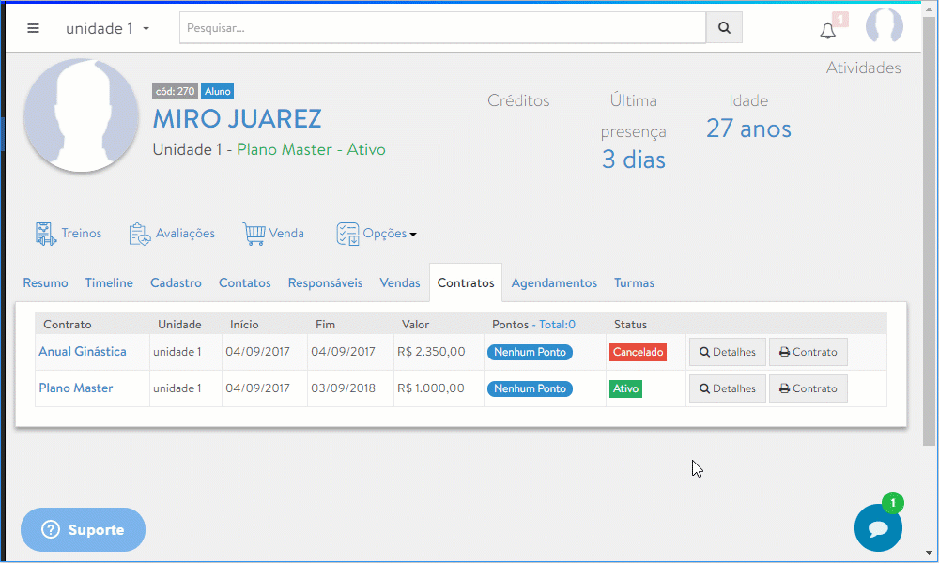Expand the unidade 1 dropdown
The width and height of the screenshot is (939, 563).
tap(107, 28)
